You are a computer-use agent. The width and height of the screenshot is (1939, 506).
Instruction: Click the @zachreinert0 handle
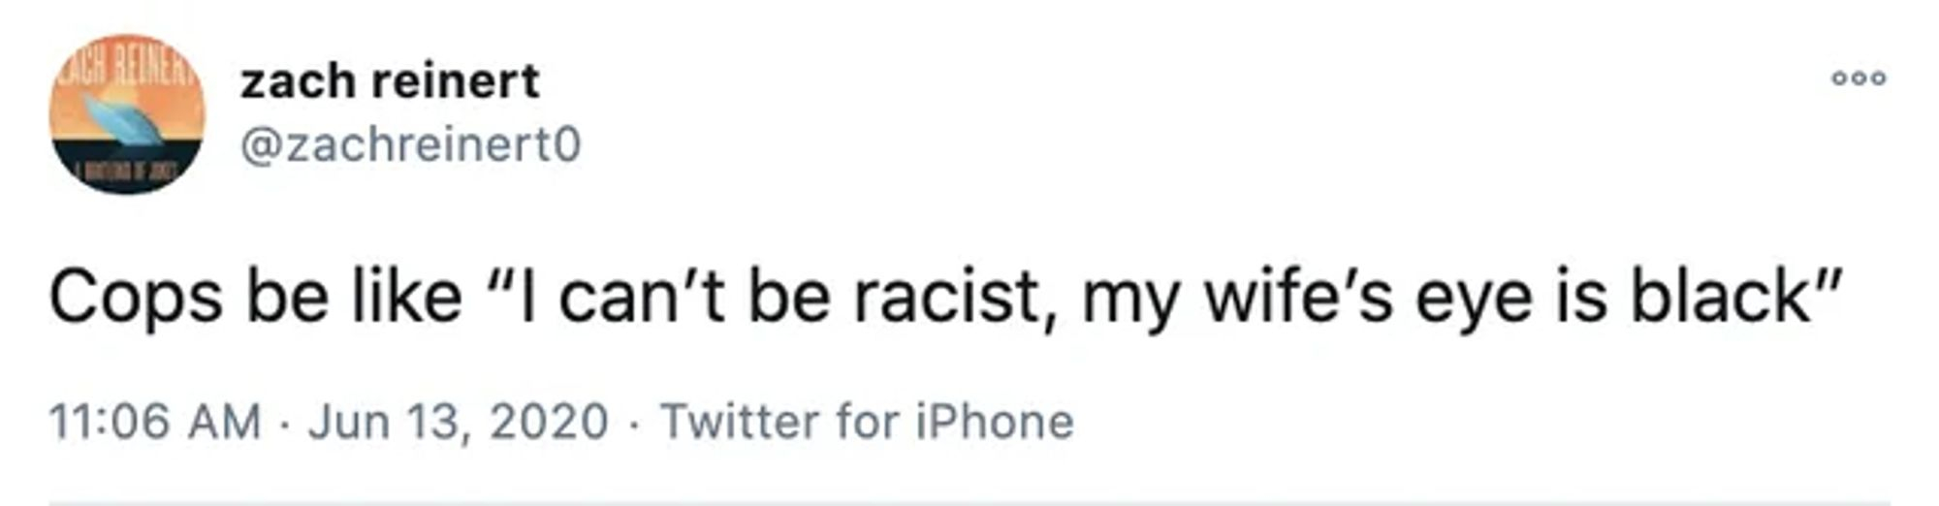click(410, 145)
